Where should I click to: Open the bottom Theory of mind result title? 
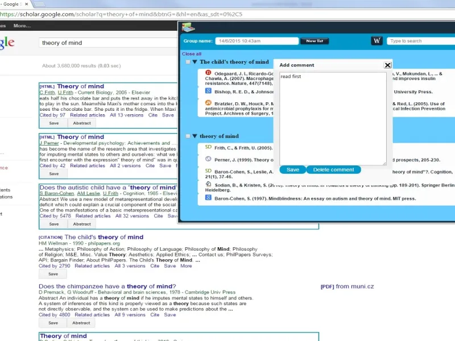(x=63, y=336)
